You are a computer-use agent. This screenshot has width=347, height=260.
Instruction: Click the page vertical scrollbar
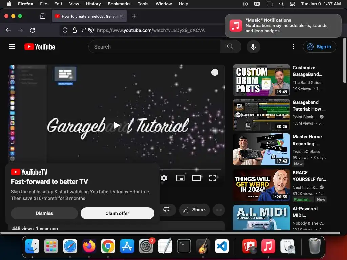tap(344, 60)
